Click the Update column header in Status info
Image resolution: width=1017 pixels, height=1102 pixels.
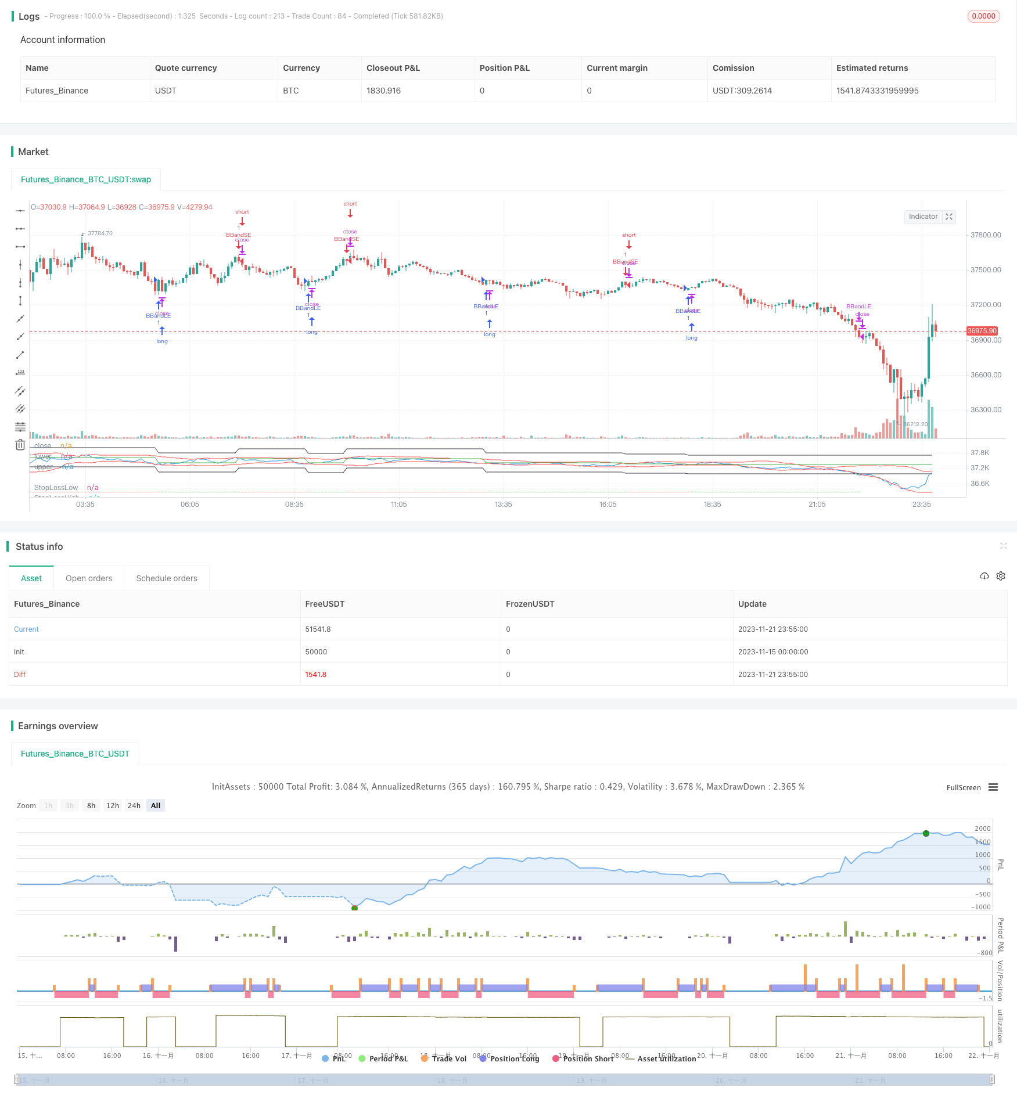752,604
